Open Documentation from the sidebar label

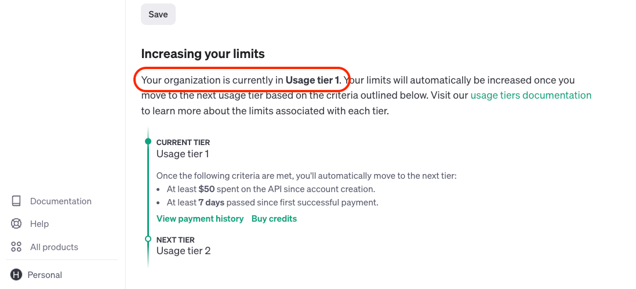[61, 201]
